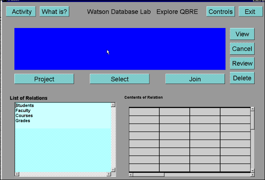Choose the Select operation
This screenshot has width=265, height=180.
119,79
